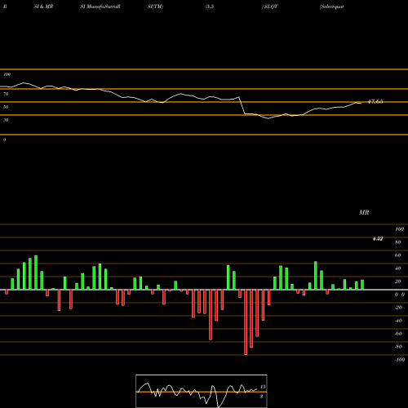Click the MR axis label -20
408x408 pixels.
click(398, 308)
